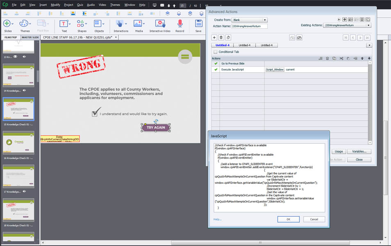Image resolution: width=391 pixels, height=246 pixels.
Task: Open the Interactive Video tool
Action: click(159, 24)
